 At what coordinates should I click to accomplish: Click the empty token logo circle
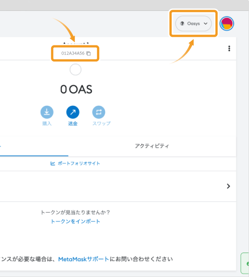pyautogui.click(x=75, y=69)
